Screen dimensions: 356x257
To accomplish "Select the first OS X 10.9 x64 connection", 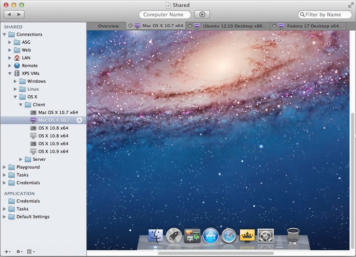I will point(53,144).
